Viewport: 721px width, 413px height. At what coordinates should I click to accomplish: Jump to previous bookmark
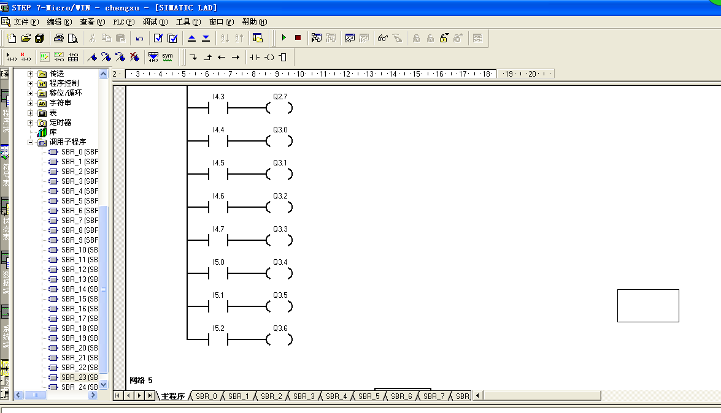pos(120,58)
